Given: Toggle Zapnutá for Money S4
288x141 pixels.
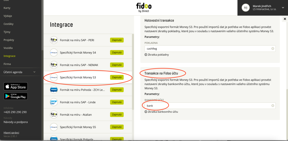Looking at the screenshot, I should [117, 53].
